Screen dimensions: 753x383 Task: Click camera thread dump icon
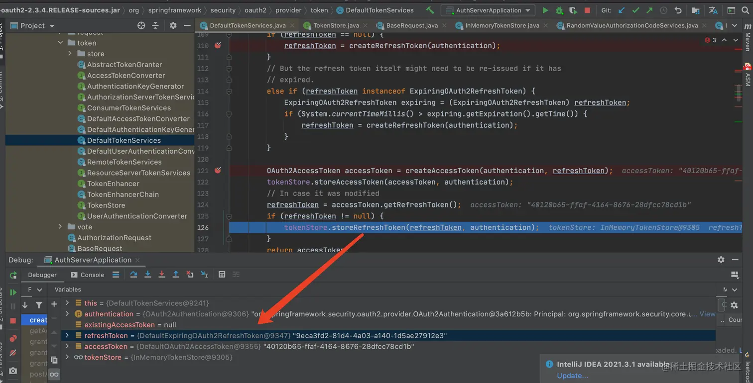[13, 371]
